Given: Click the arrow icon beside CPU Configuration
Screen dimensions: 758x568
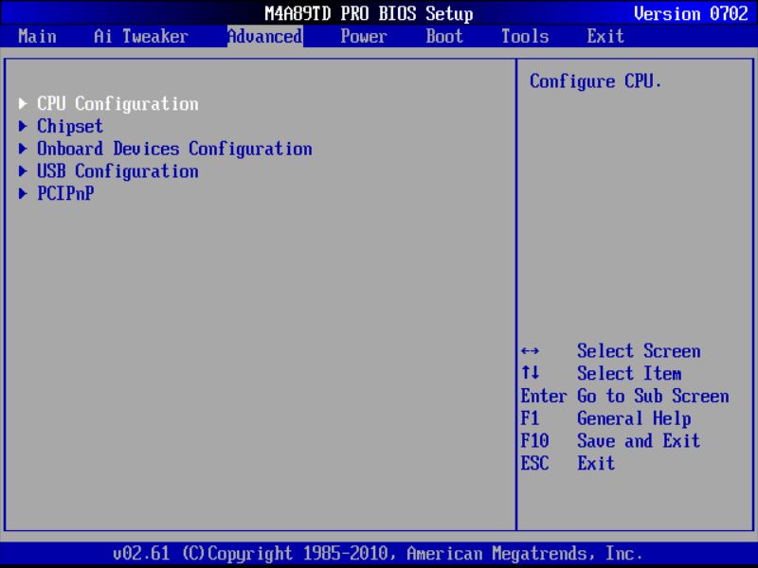Looking at the screenshot, I should click(23, 104).
